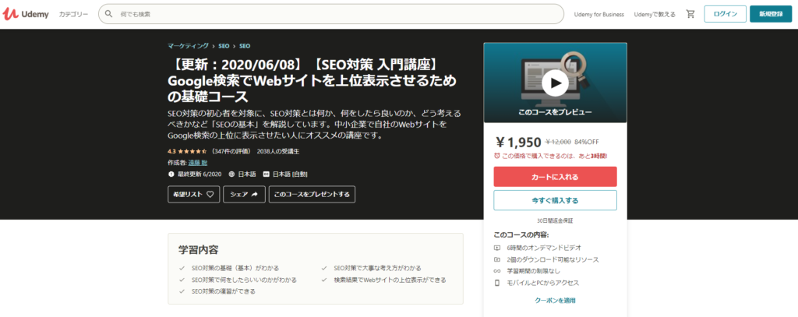Click the checkmark next to SEO対策の復習ができる
Image resolution: width=798 pixels, height=317 pixels.
point(182,291)
